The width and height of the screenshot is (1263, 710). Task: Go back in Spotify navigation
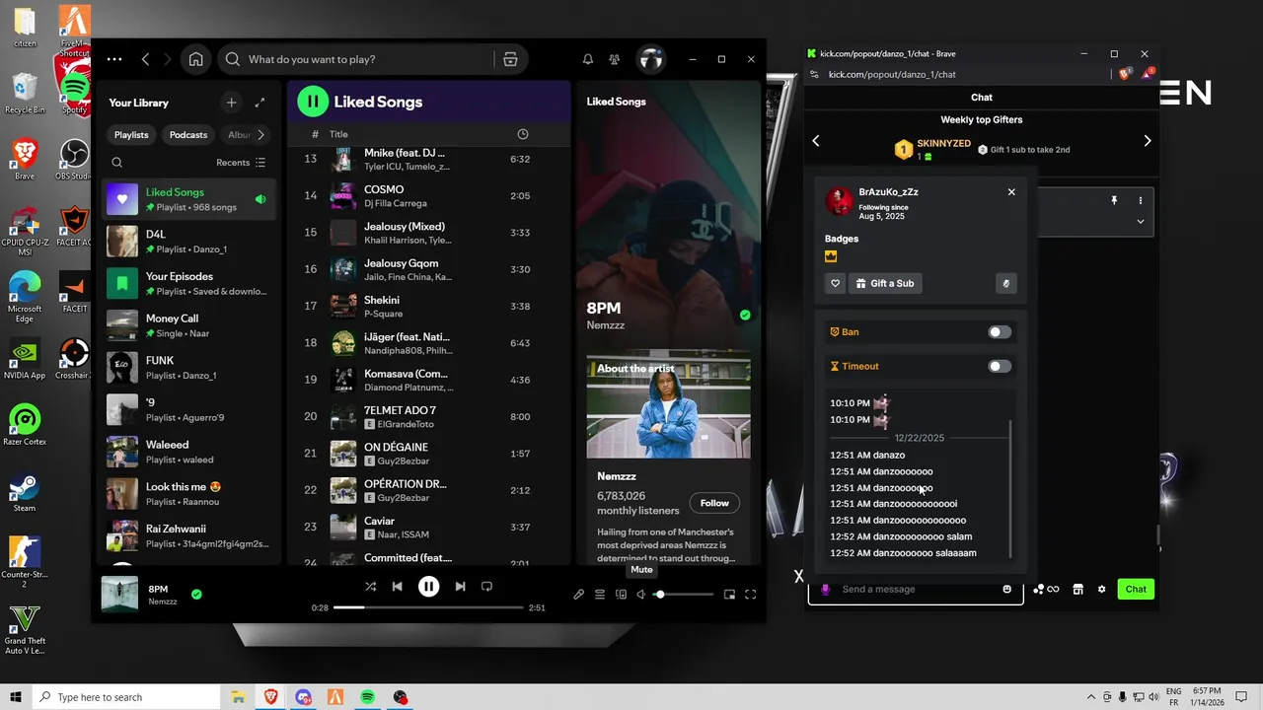(x=145, y=59)
